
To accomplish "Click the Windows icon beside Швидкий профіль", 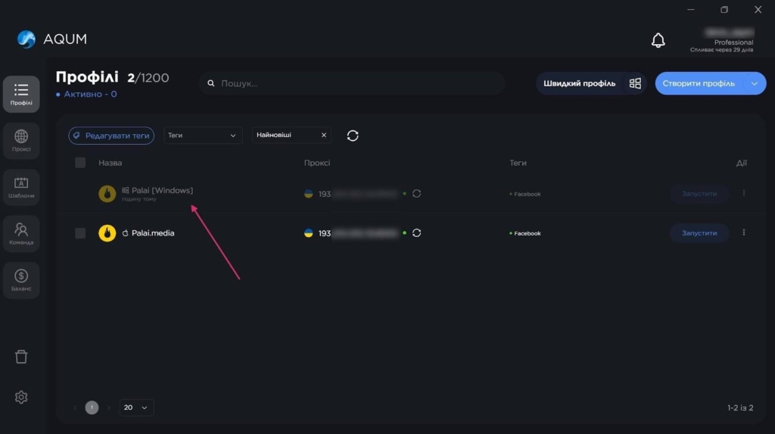I will point(635,83).
